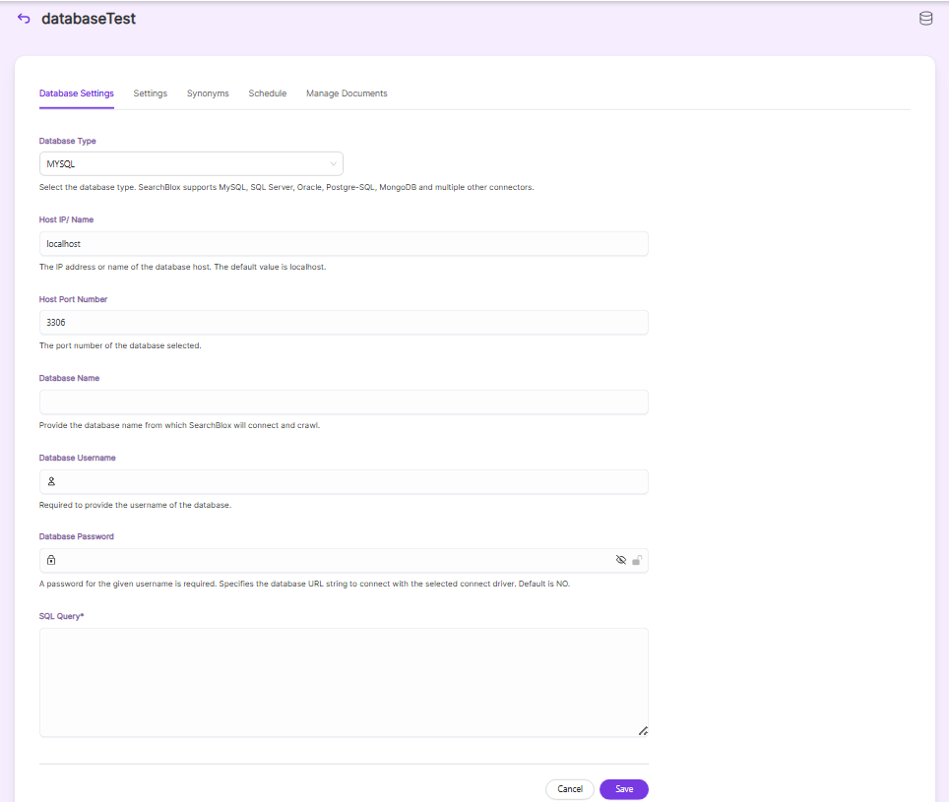Click inside the SQL Query text area

tap(344, 682)
